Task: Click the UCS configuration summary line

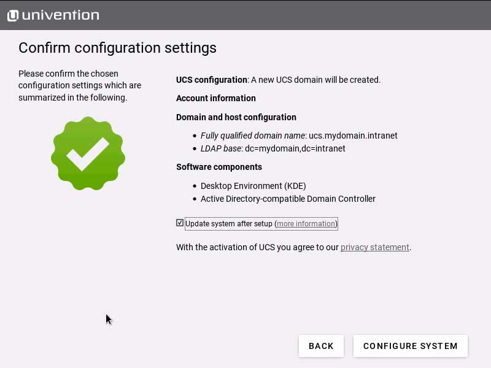Action: click(278, 80)
